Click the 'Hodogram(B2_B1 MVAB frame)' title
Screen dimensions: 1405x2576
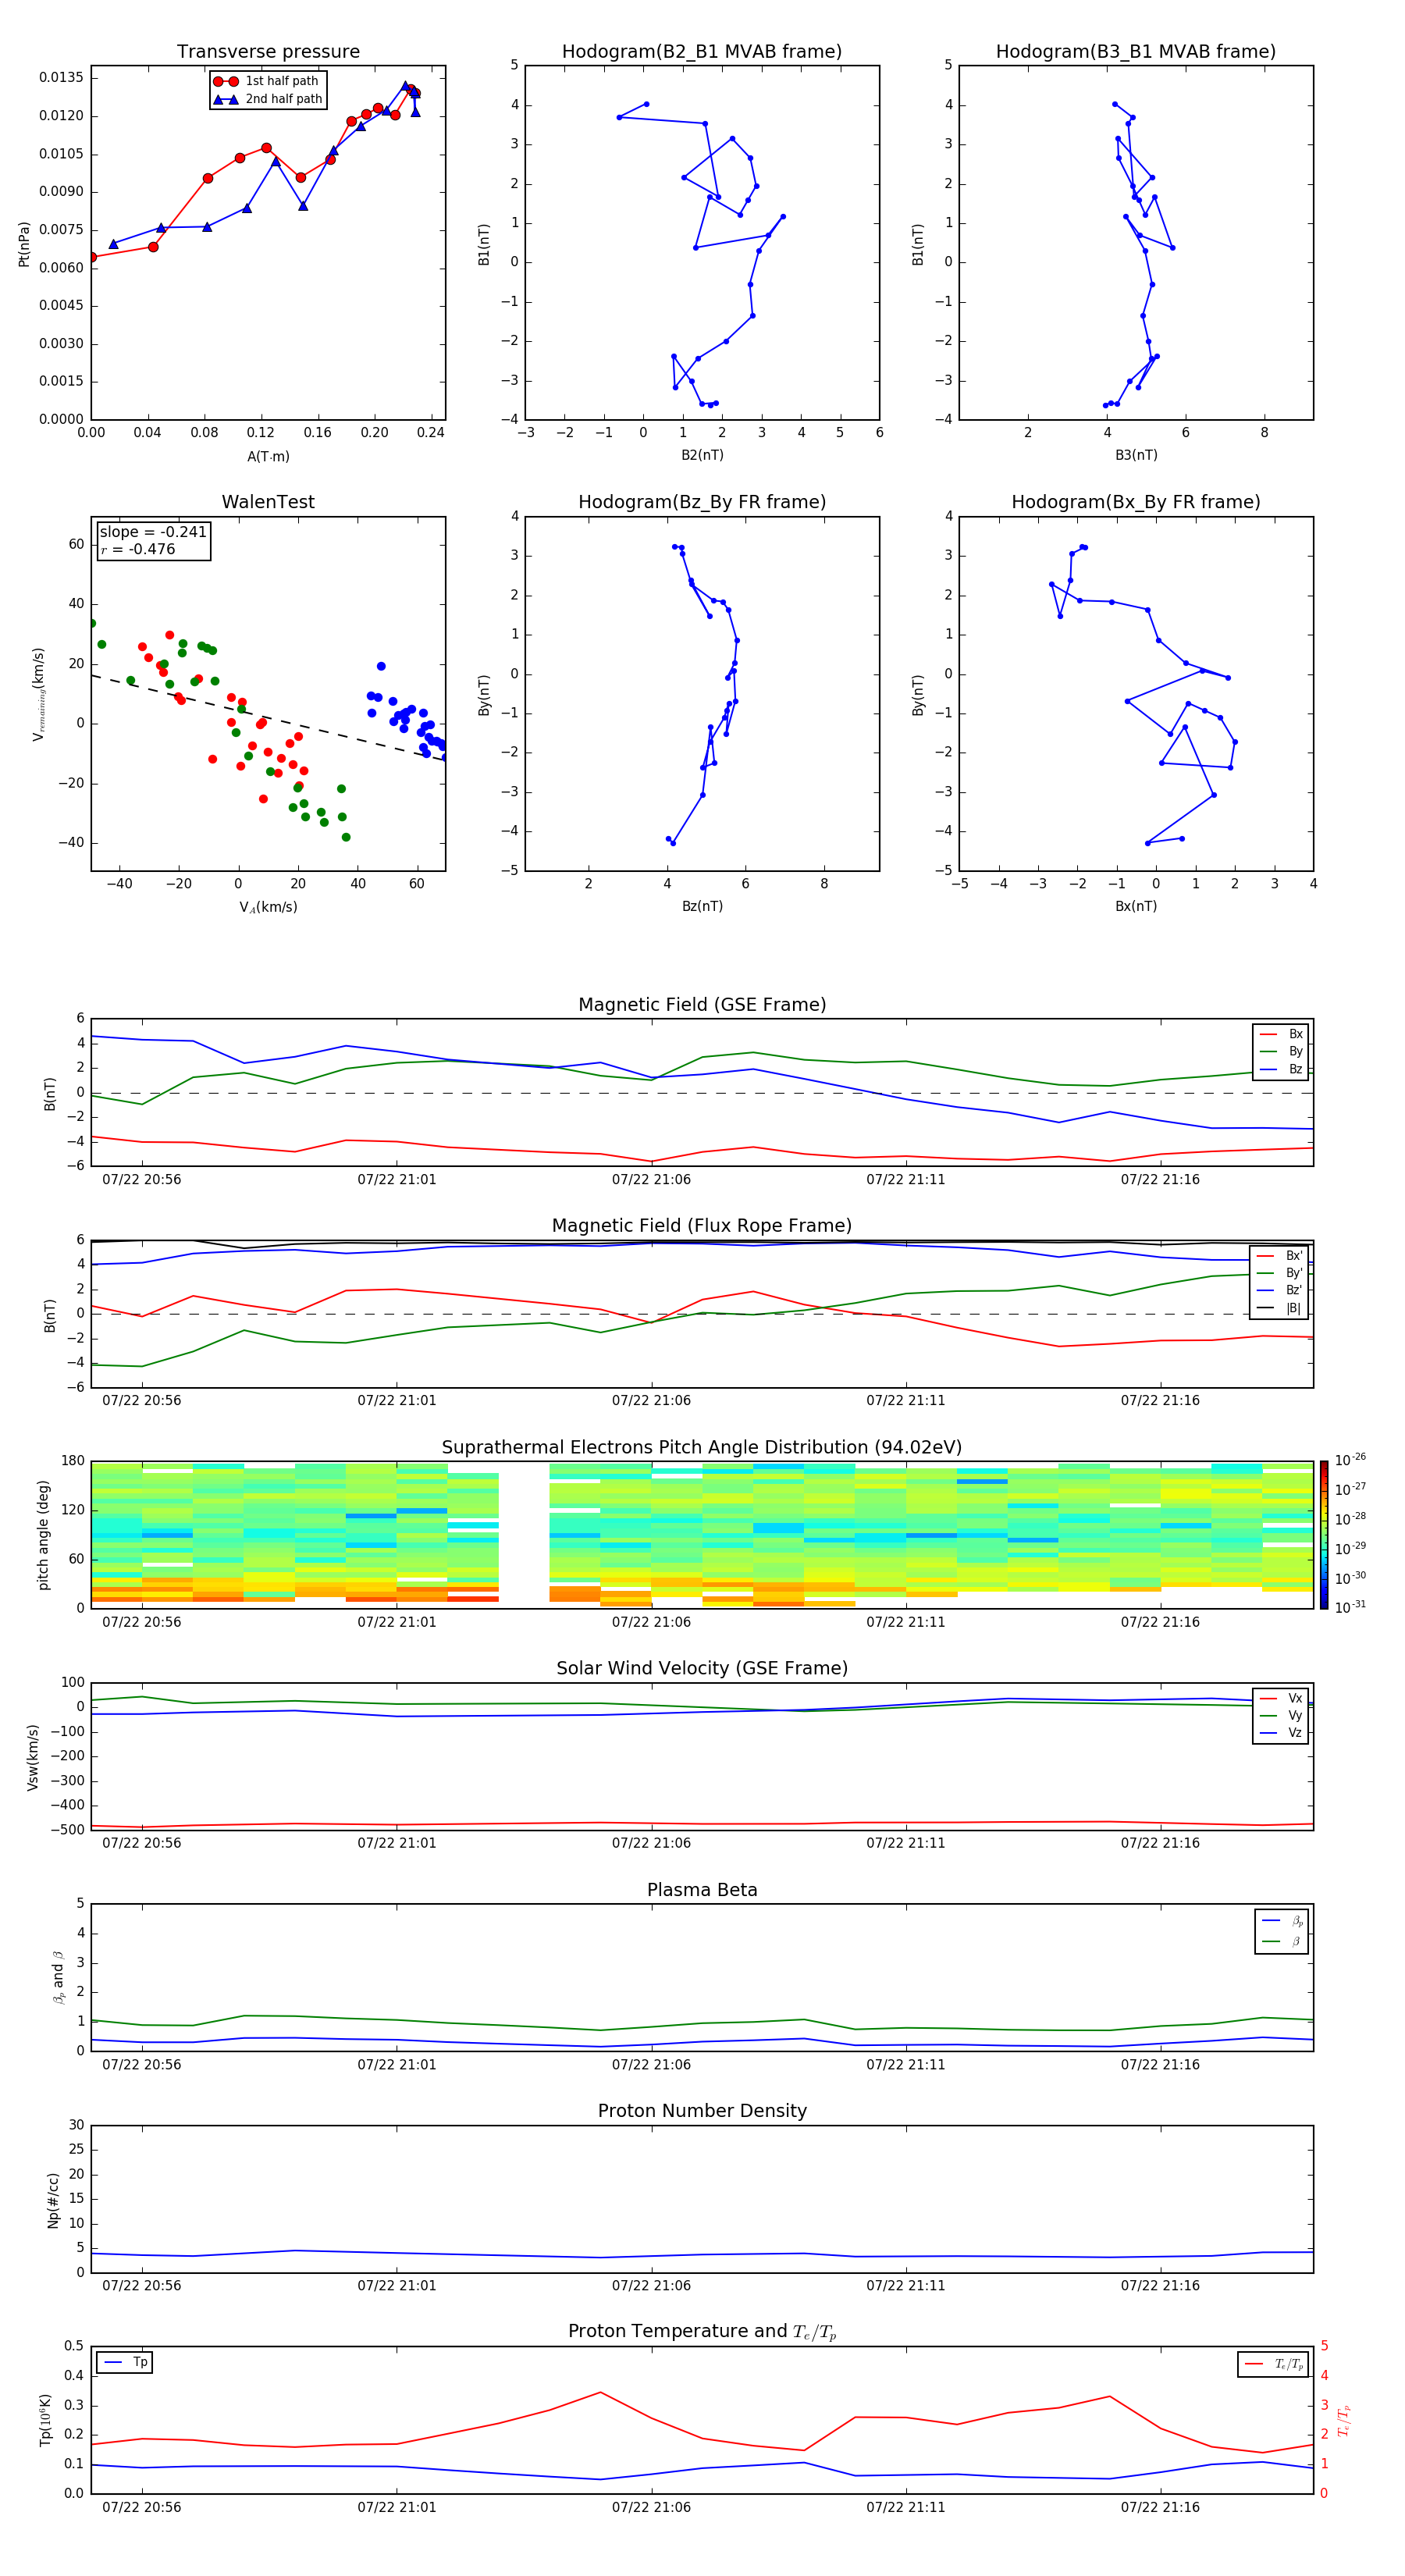point(702,52)
